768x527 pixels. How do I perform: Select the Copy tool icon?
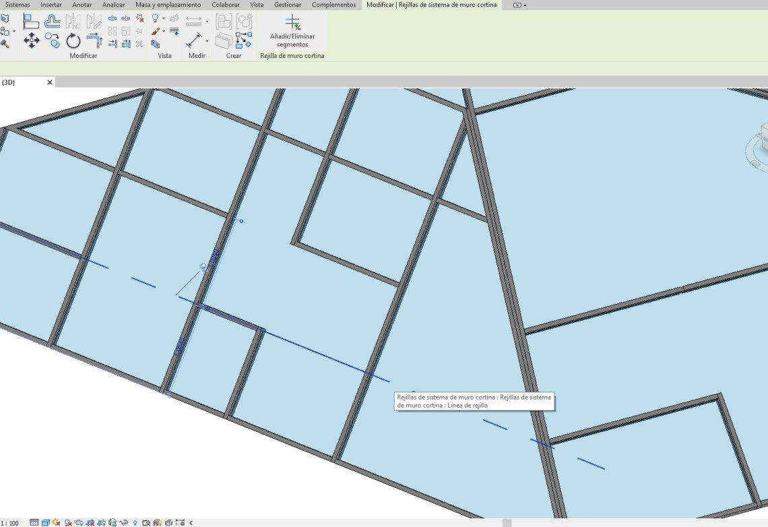53,40
